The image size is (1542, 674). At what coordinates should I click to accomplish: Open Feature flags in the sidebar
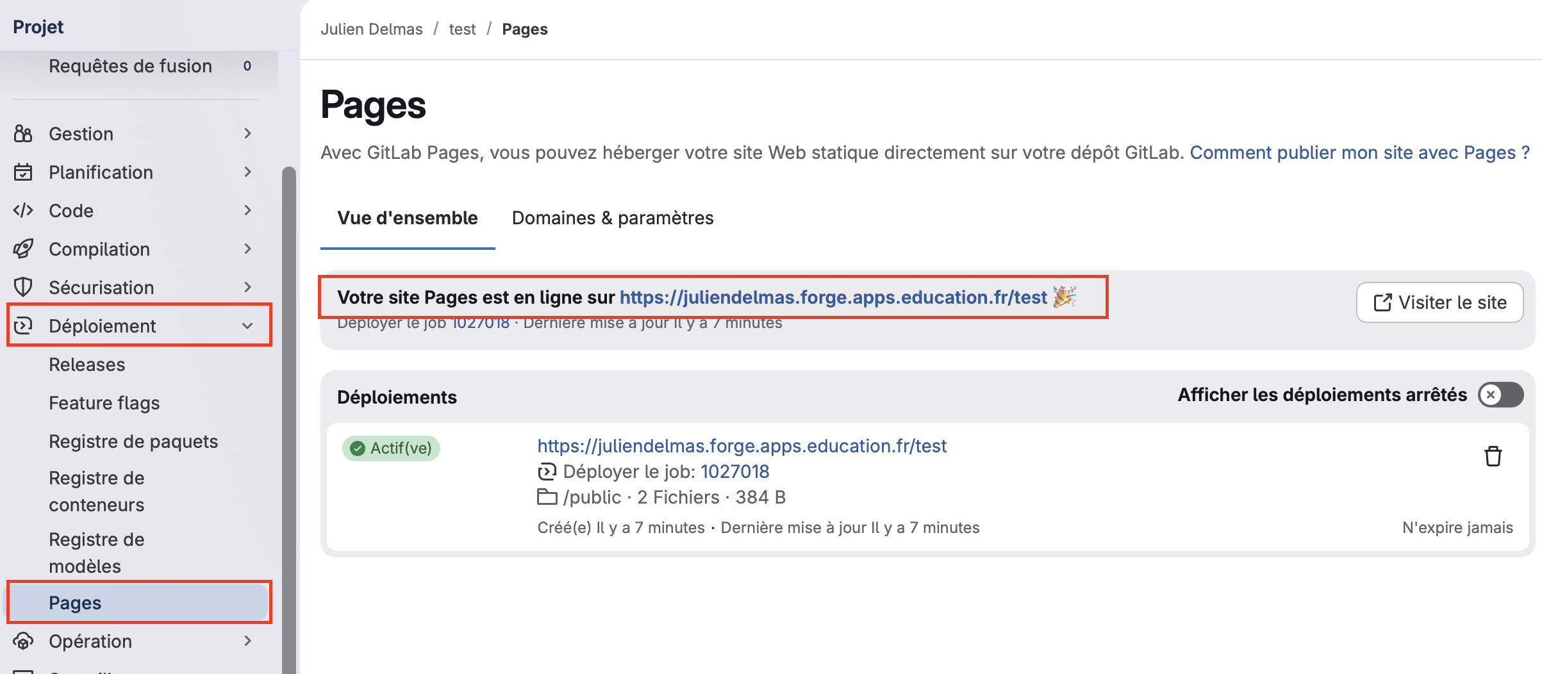104,403
